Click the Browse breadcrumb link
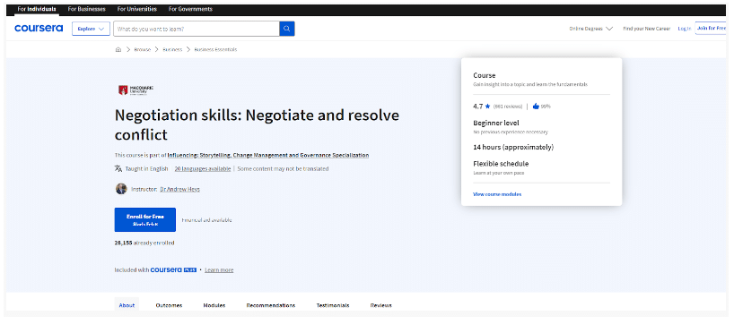Screen dimensions: 734x333 click(143, 49)
